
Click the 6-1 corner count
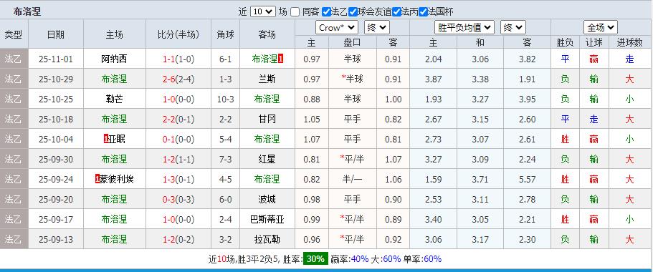tap(225, 59)
